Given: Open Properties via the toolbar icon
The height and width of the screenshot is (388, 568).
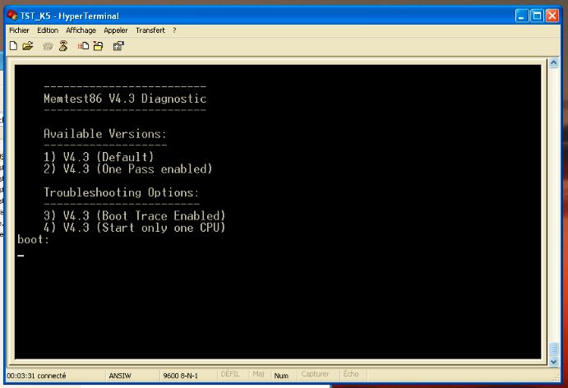Looking at the screenshot, I should tap(118, 46).
